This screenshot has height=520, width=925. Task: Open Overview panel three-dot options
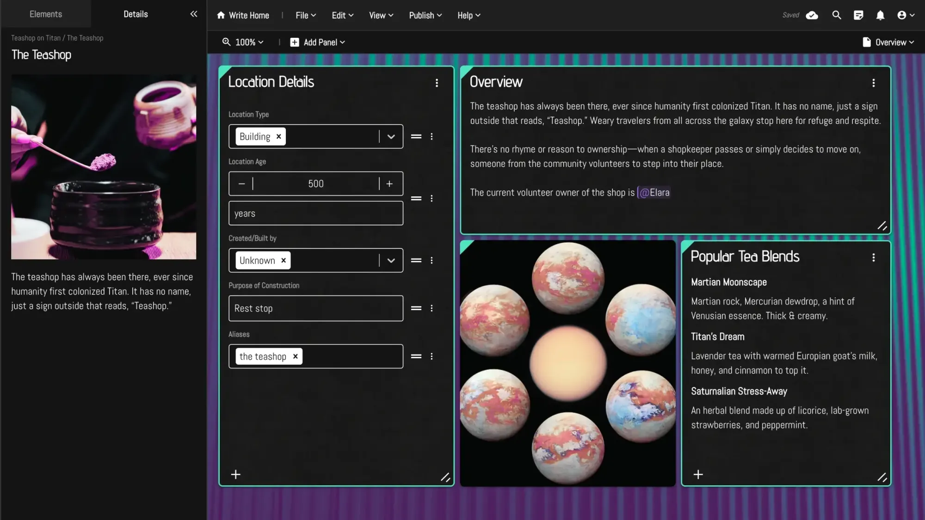pos(873,83)
